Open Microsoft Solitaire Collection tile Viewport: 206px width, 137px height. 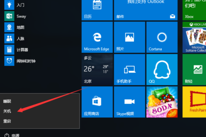(194, 37)
